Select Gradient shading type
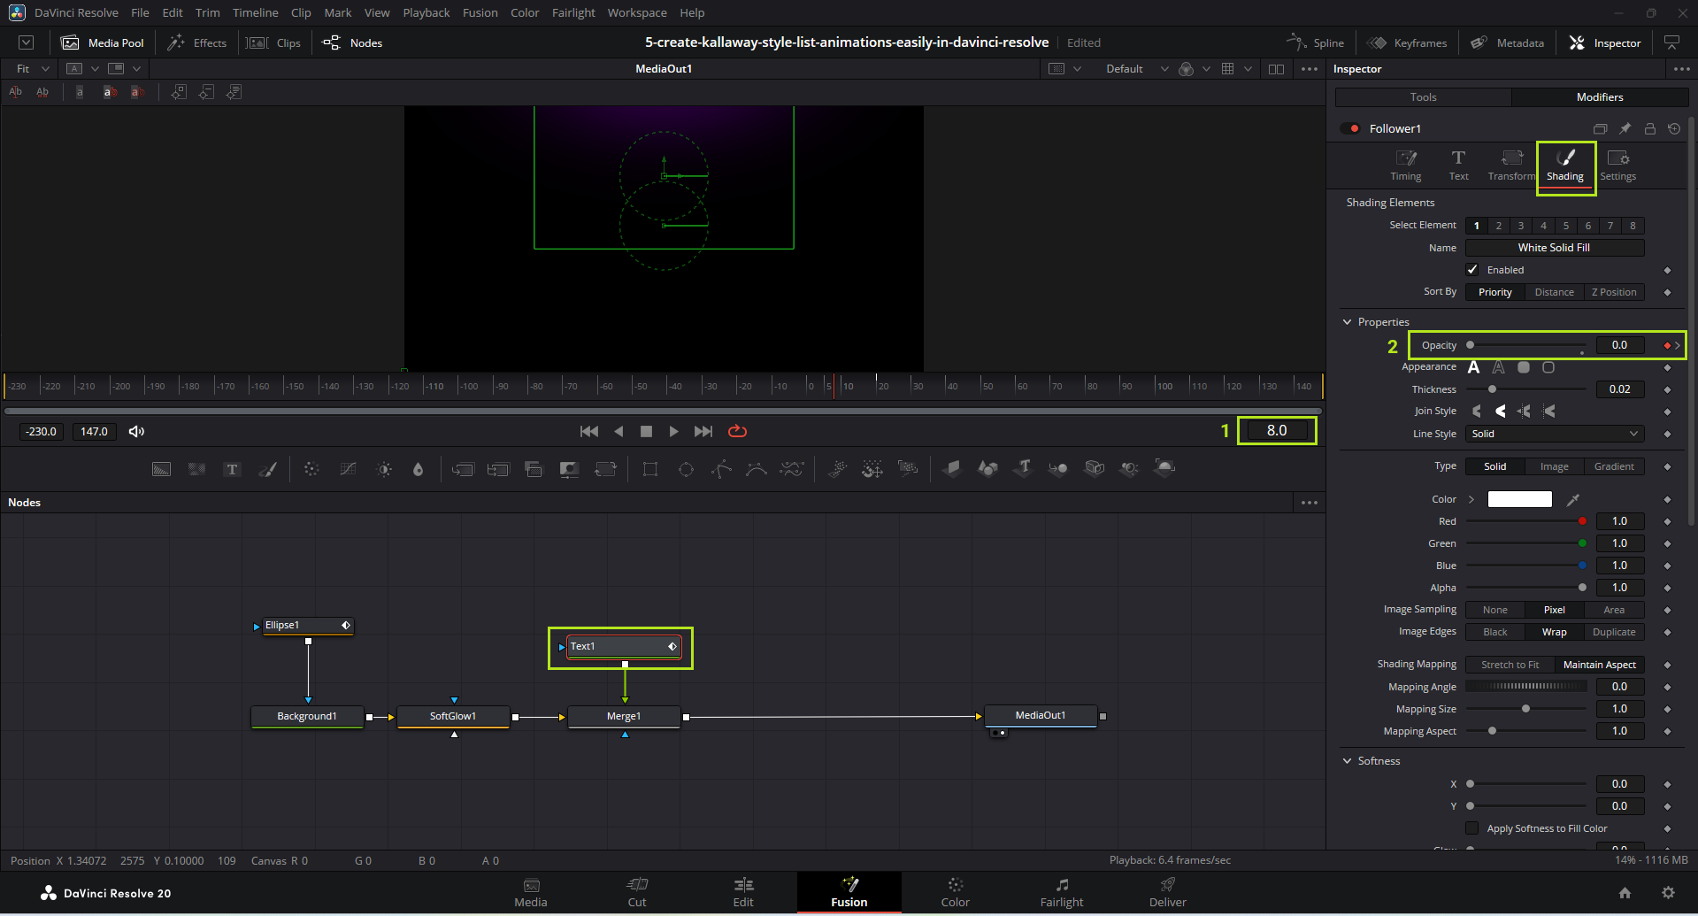Viewport: 1698px width, 916px height. click(x=1614, y=466)
